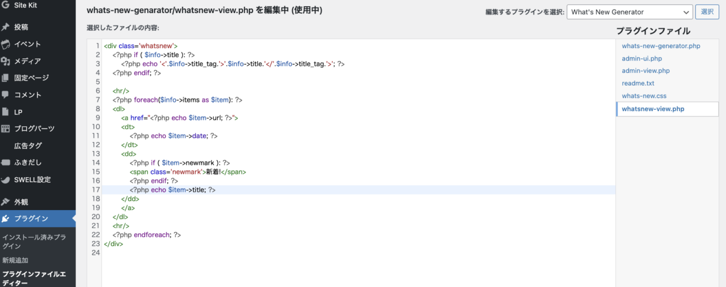Viewport: 726px width, 287px height.
Task: Click the plug icon beside プラグイン
Action: (5, 219)
